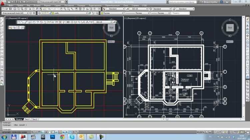The image size is (250, 140).
Task: Open the Файл menu
Action: pyautogui.click(x=11, y=6)
